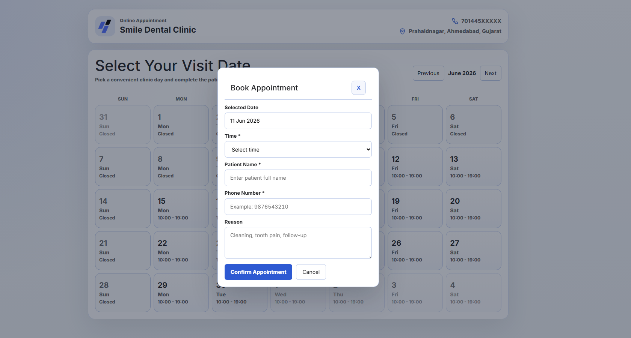
Task: Click the Select Your Visit Date heading
Action: coord(173,66)
